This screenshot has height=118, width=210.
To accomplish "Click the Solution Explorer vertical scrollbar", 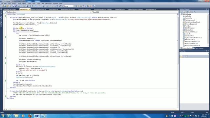I will tap(208, 30).
